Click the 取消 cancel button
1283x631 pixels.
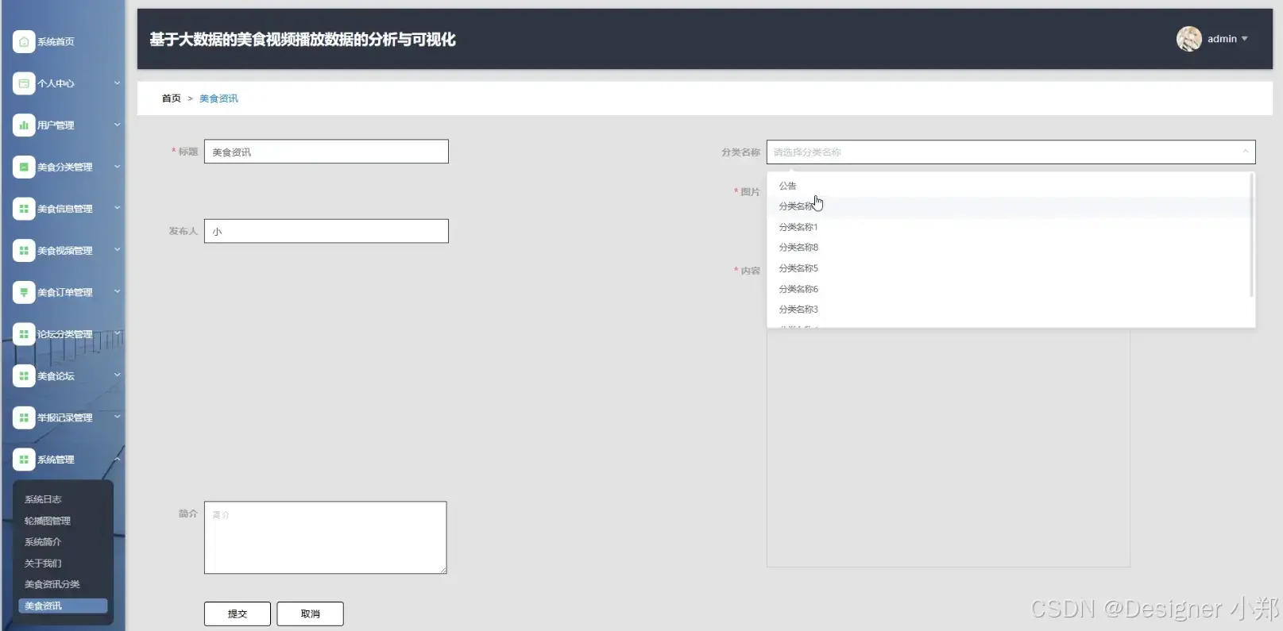(311, 614)
